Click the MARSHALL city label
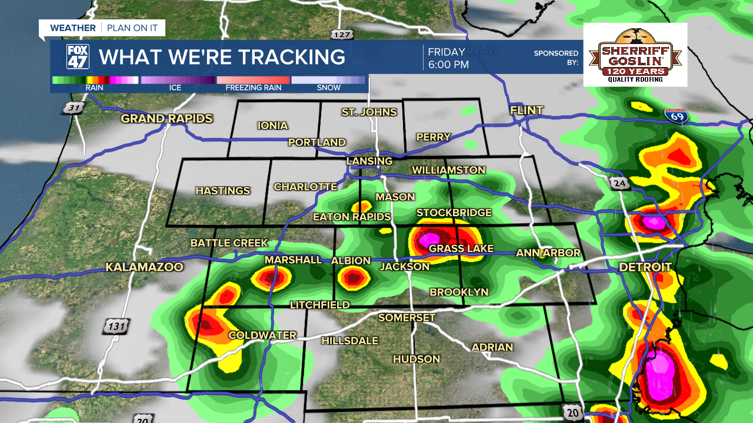The image size is (753, 423). [x=294, y=260]
